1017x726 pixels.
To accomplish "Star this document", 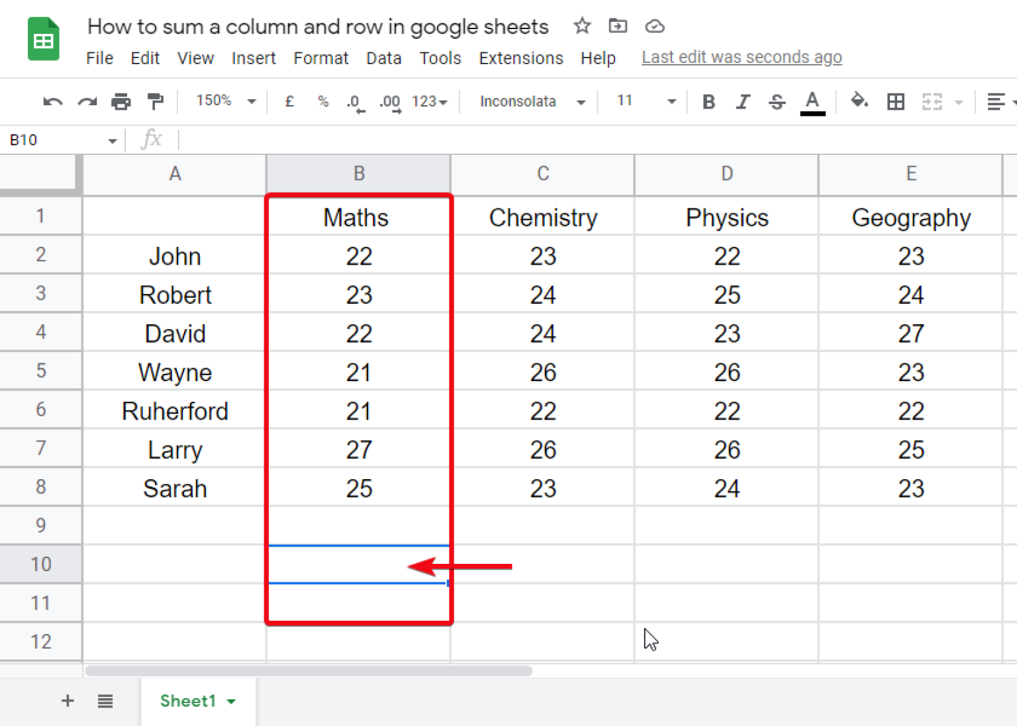I will (x=582, y=26).
